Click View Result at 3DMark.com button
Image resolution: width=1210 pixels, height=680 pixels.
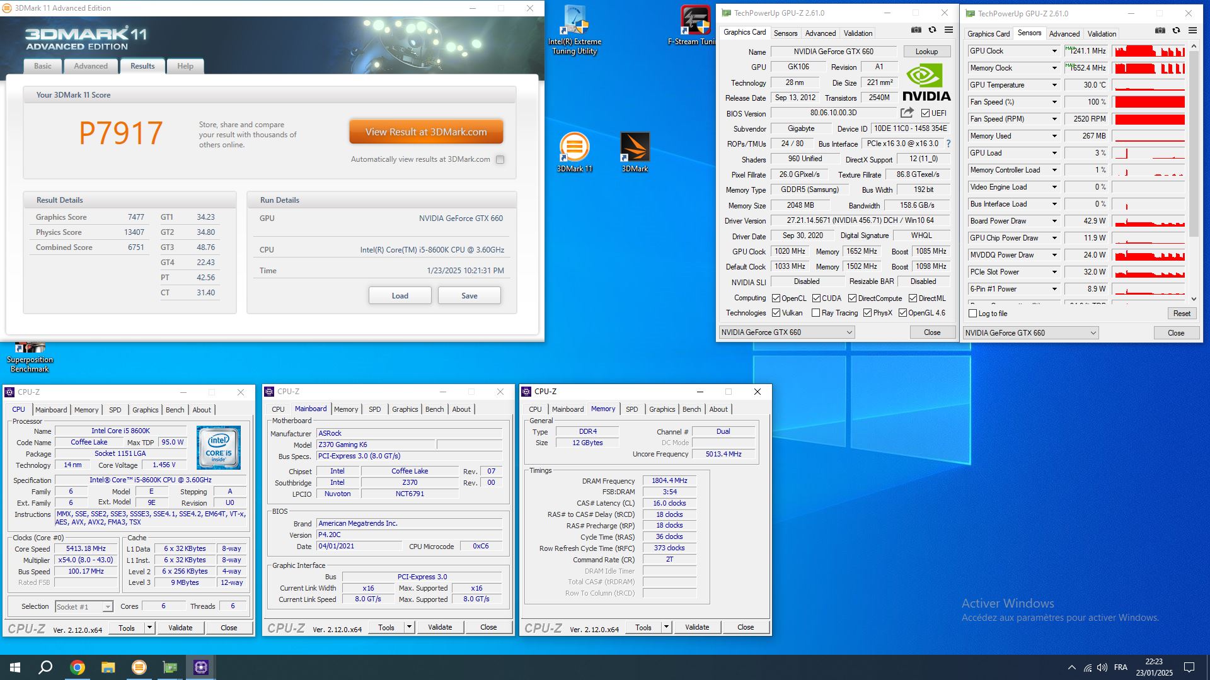coord(426,132)
